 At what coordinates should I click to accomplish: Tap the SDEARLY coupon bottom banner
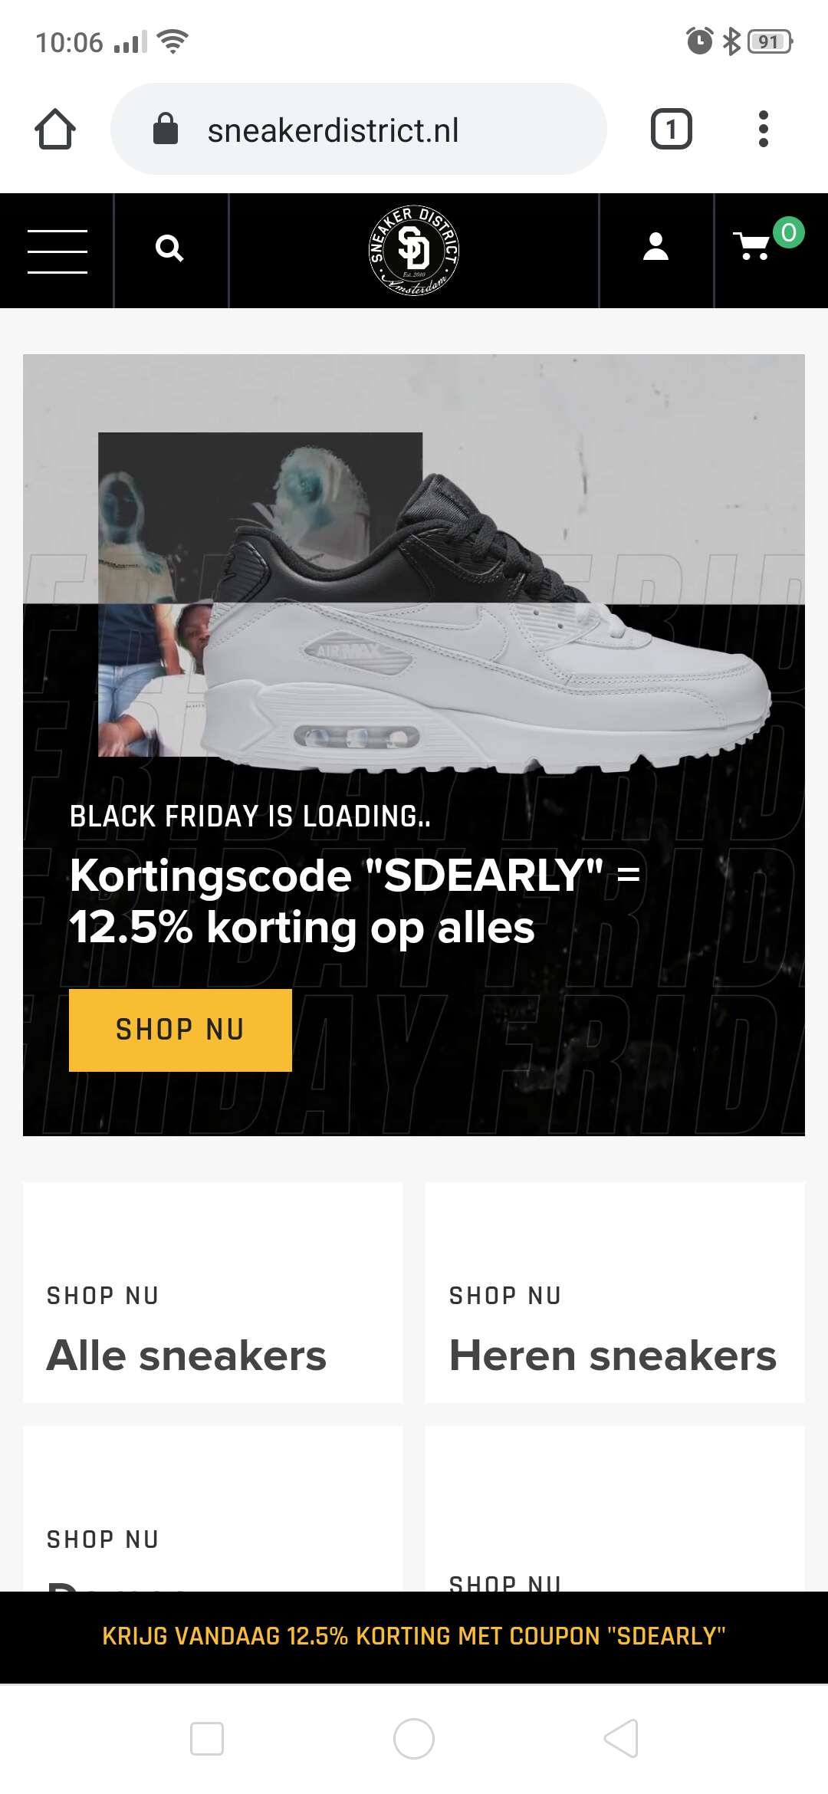tap(414, 1636)
